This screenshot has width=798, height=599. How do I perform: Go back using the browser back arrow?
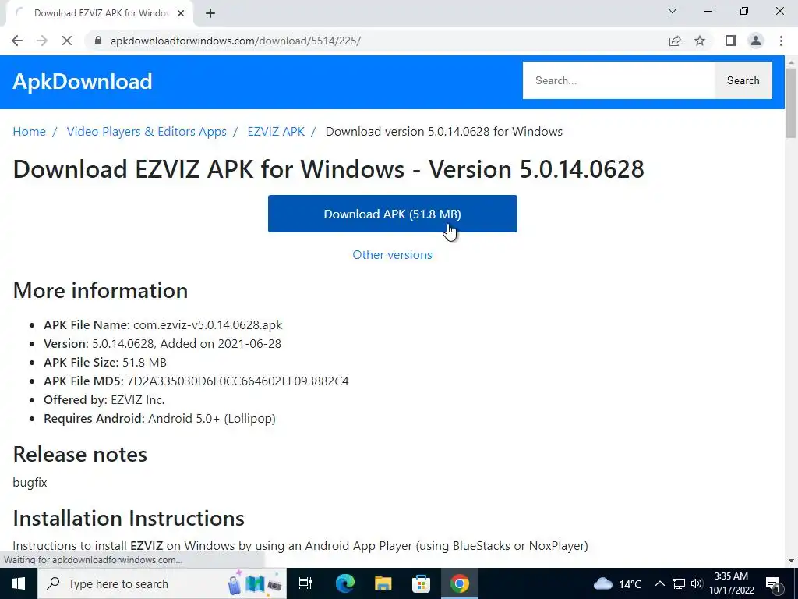(x=17, y=41)
